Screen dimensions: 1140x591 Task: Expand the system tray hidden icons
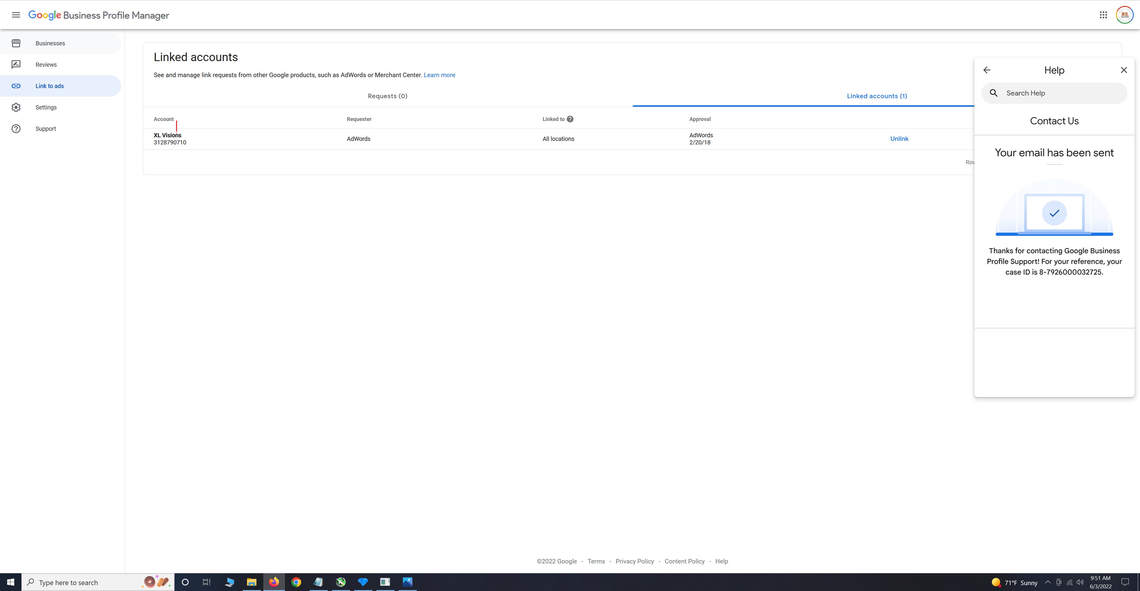(x=1047, y=582)
